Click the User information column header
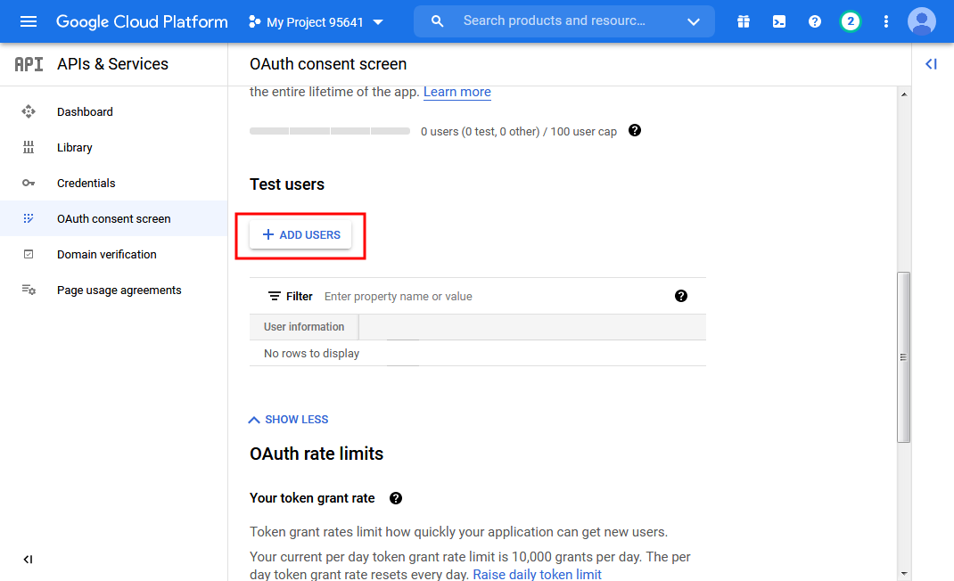Image resolution: width=954 pixels, height=581 pixels. [304, 327]
